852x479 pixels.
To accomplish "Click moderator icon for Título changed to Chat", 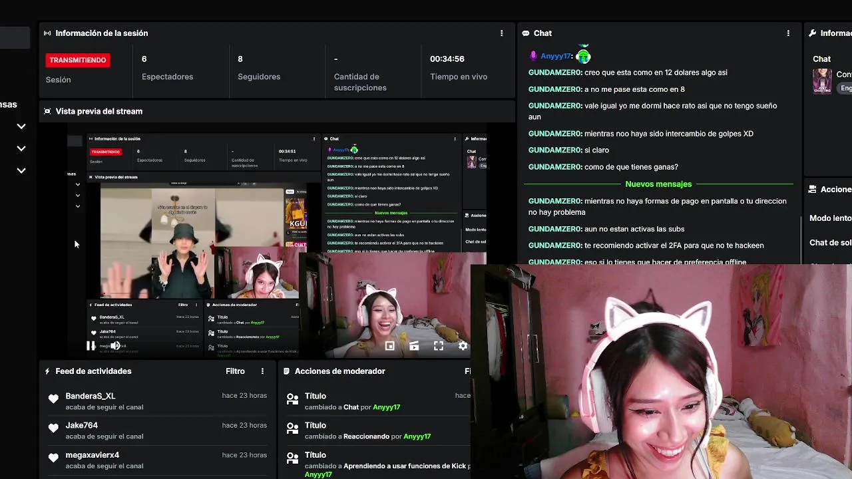I will point(292,399).
